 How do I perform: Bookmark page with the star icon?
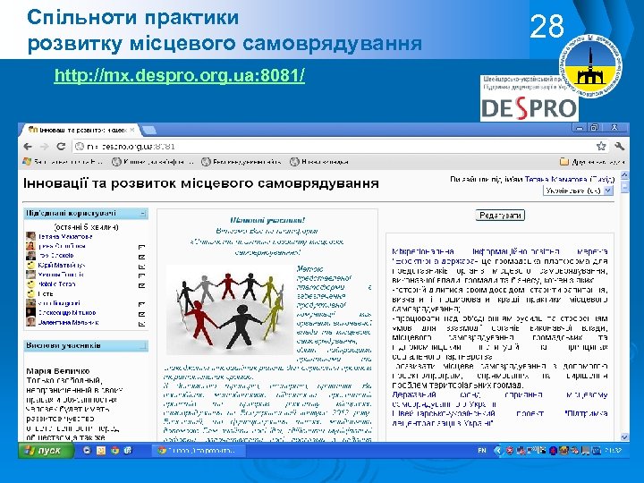click(601, 146)
